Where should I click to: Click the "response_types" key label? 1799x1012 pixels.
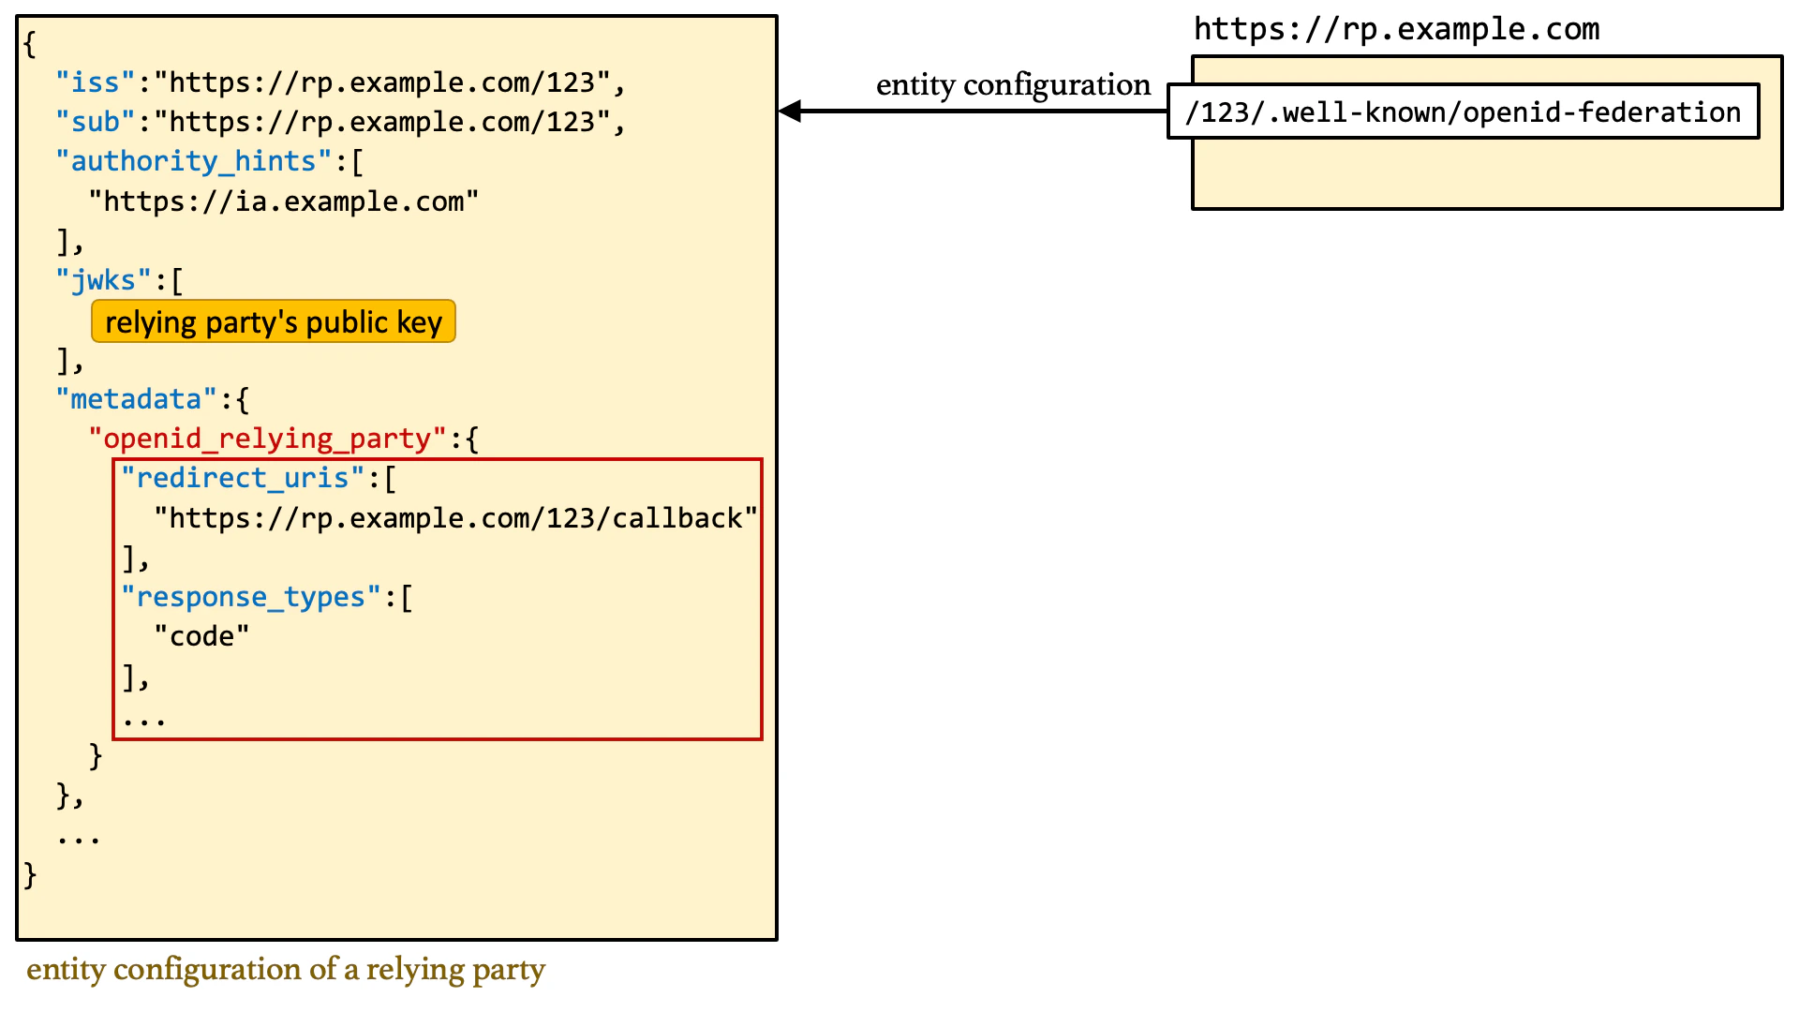click(x=250, y=597)
